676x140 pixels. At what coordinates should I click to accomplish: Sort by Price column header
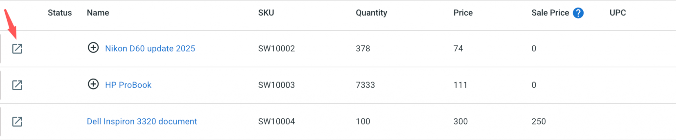[463, 13]
